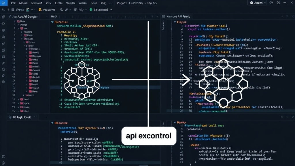Click the back arrow in toolbar

click(x=8, y=10)
